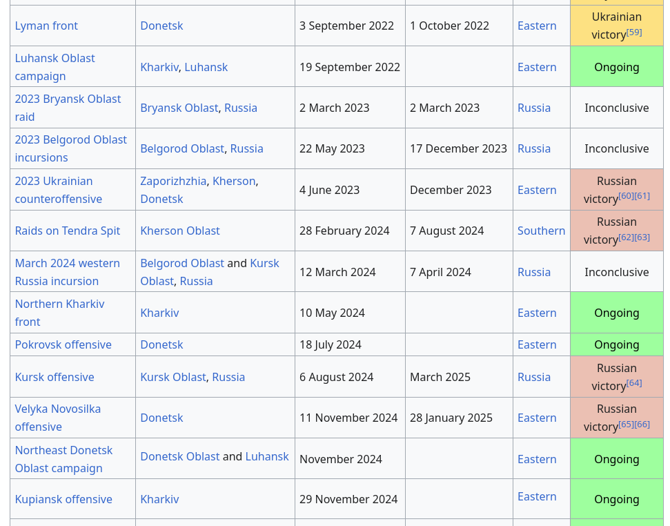Open Kupiansk offensive link
Screen dimensions: 670x526
tap(63, 499)
